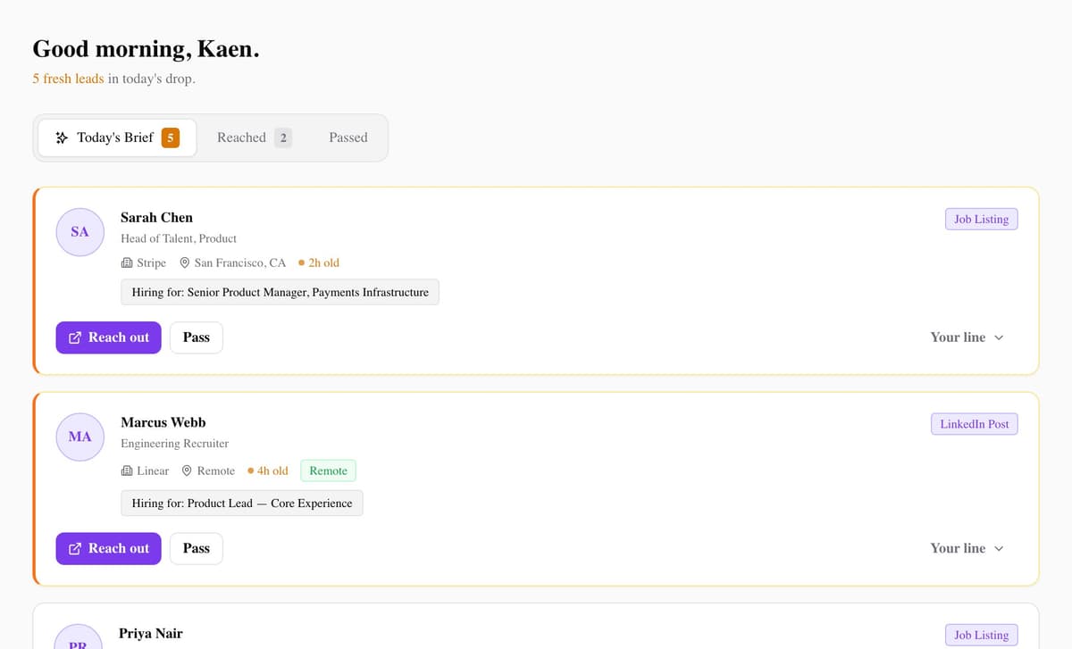
Task: Click the location pin beside San Francisco, CA
Action: point(185,263)
